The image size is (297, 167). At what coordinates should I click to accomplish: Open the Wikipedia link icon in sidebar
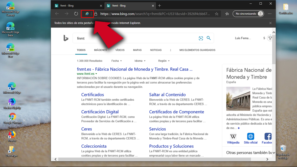point(233,137)
